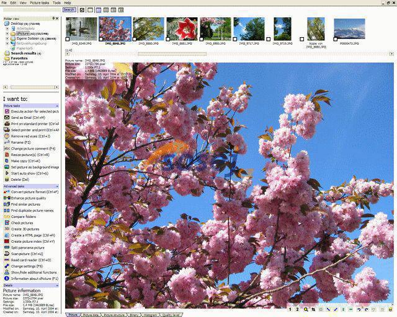This screenshot has width=397, height=317.
Task: Click the thumbnail strip horizontal scrollbar handle
Action: pos(172,54)
